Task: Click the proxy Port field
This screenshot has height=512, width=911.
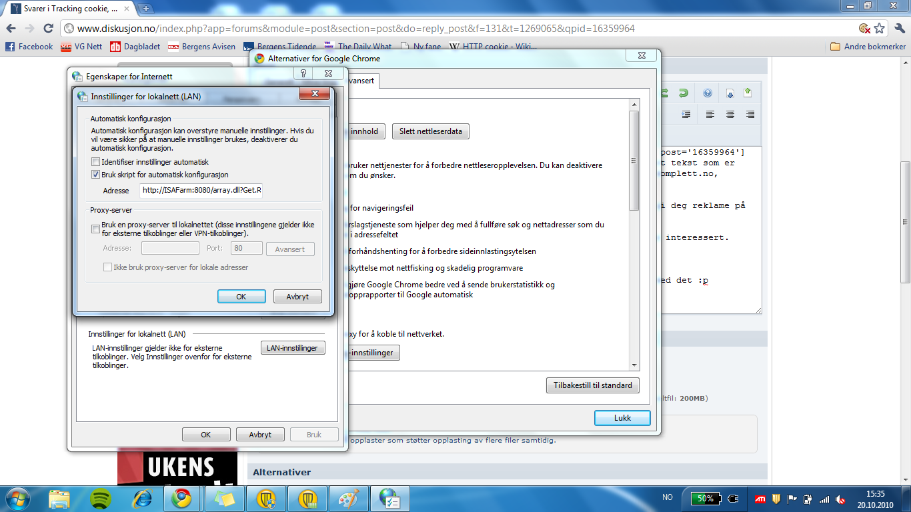Action: (246, 249)
